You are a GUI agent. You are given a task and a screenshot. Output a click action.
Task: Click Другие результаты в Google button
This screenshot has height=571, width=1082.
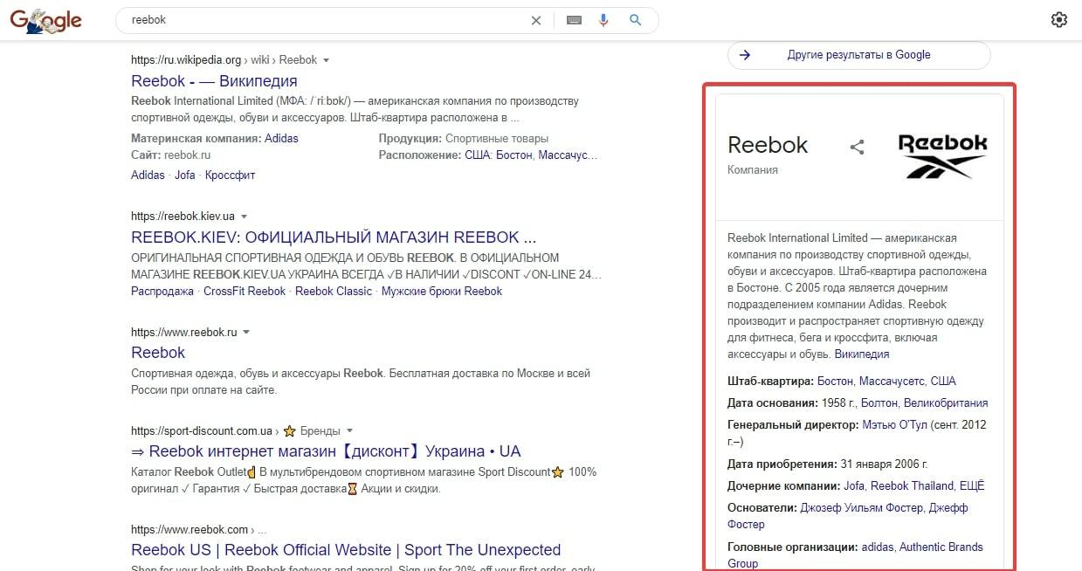859,55
